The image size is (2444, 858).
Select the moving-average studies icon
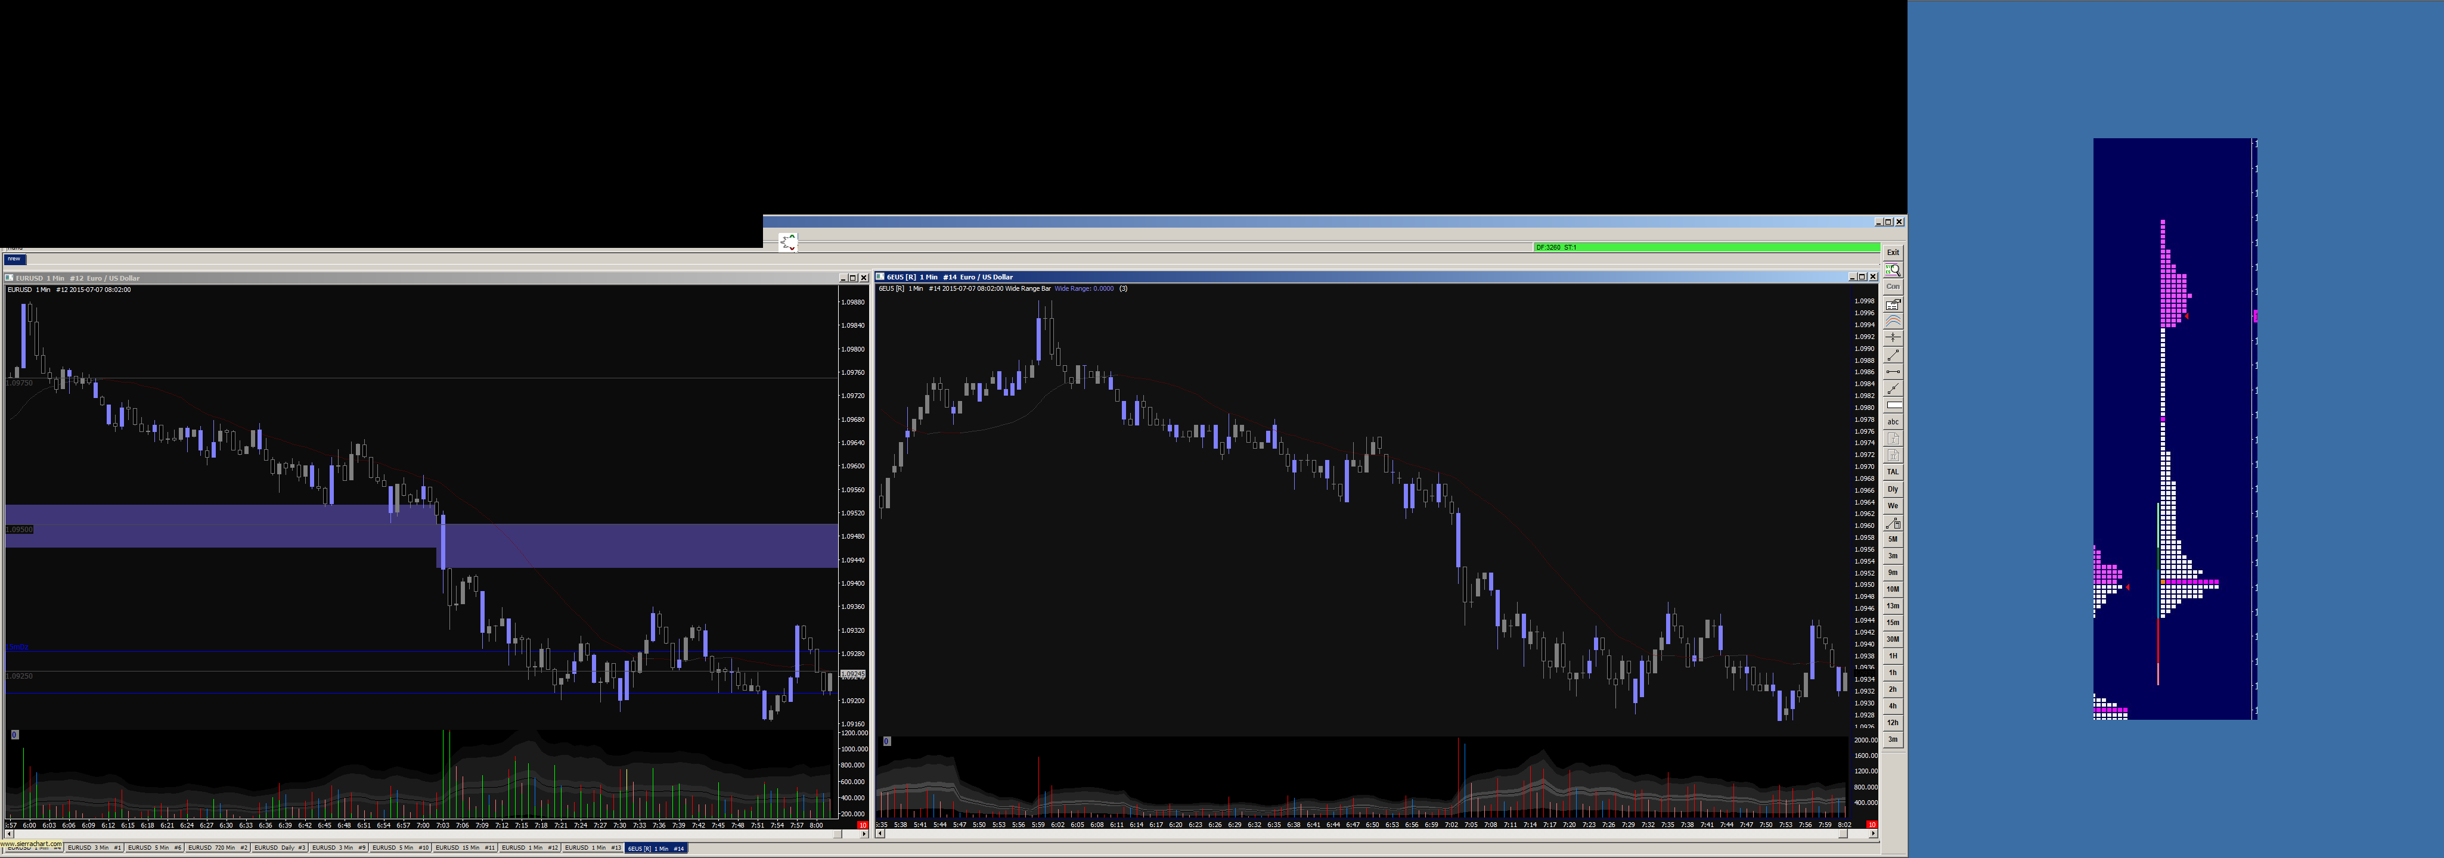click(x=1892, y=321)
